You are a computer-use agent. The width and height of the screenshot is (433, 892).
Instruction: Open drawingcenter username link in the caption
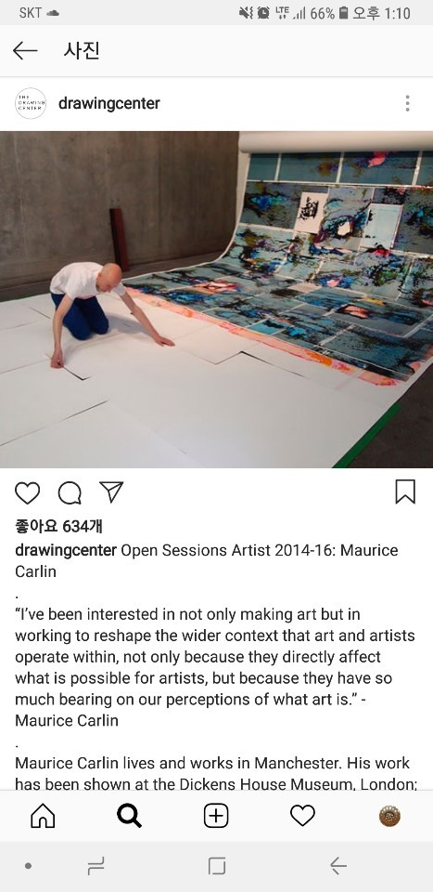click(x=66, y=550)
